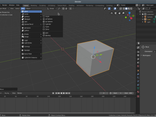
Task: Open the properties editor type dropdown
Action: pos(139,43)
